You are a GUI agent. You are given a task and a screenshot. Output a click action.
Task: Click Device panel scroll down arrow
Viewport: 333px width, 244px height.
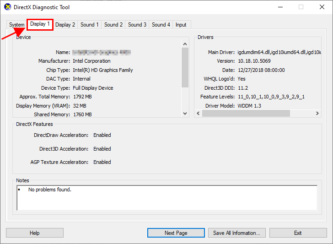pyautogui.click(x=185, y=114)
